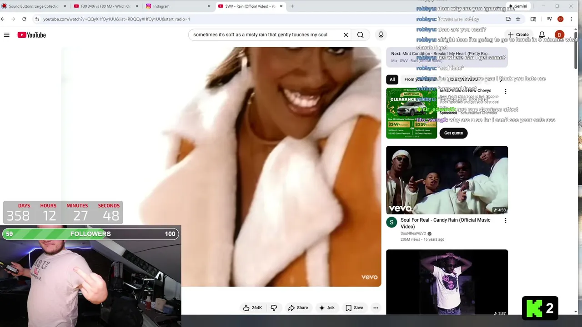Close the F30 340i vs F80 M3 tab
The height and width of the screenshot is (327, 582).
(137, 6)
